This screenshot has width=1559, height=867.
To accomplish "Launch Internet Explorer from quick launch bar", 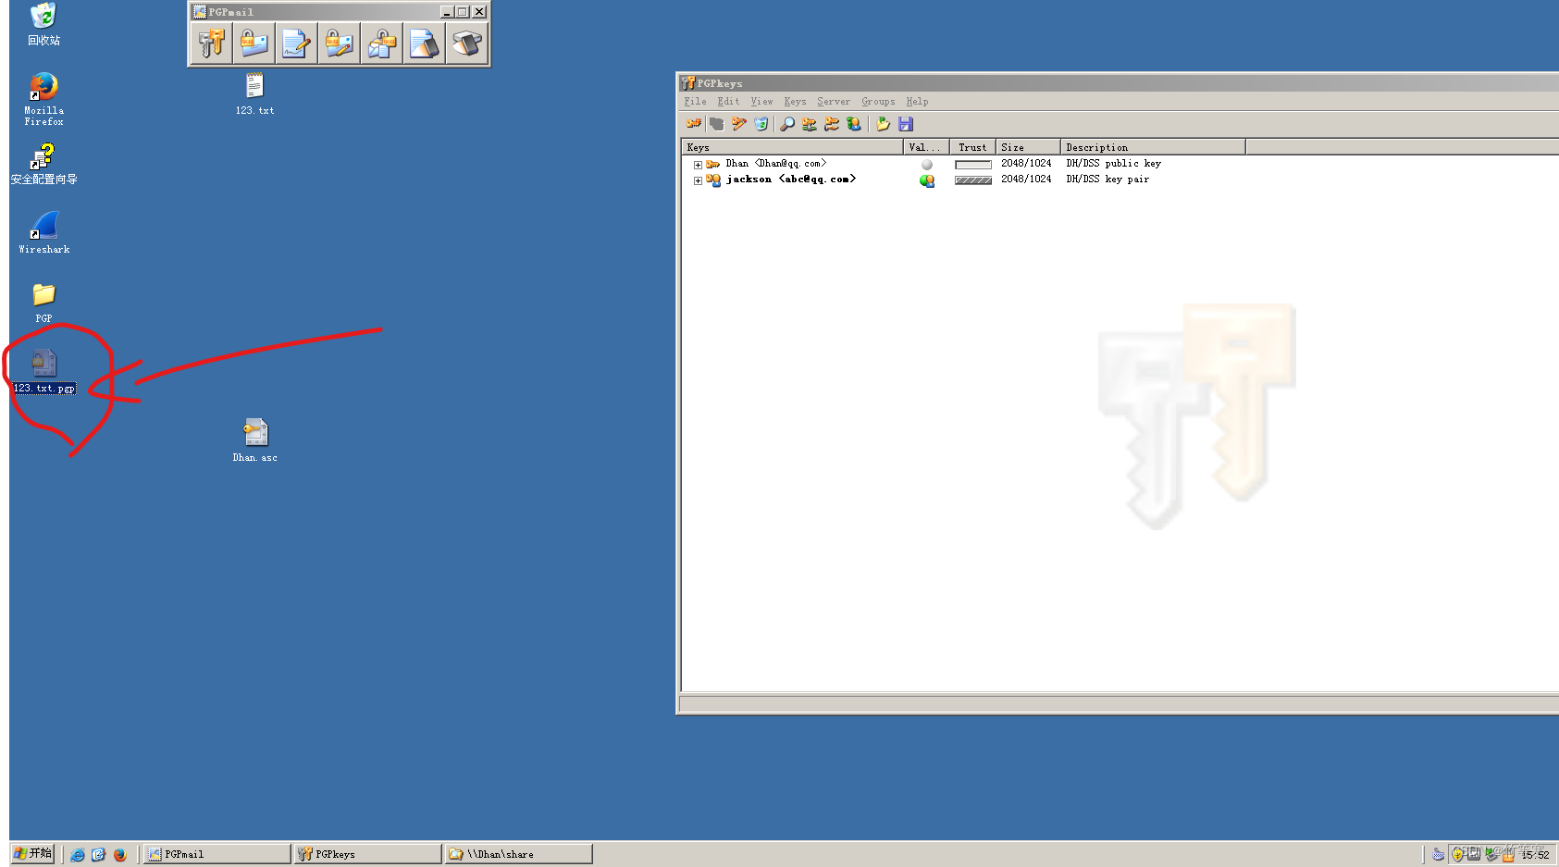I will 78,855.
